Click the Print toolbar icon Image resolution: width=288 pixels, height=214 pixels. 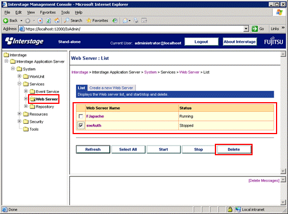click(136, 21)
